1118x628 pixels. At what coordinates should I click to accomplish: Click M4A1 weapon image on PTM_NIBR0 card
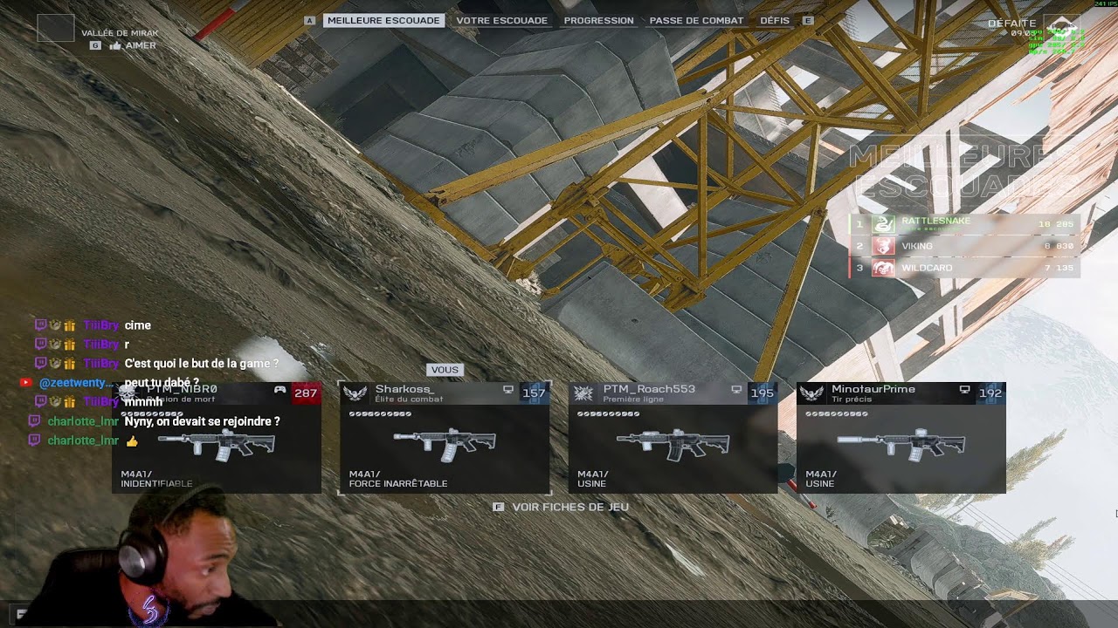coord(217,443)
